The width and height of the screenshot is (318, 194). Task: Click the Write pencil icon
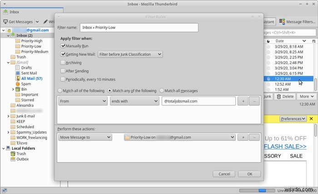pyautogui.click(x=45, y=21)
